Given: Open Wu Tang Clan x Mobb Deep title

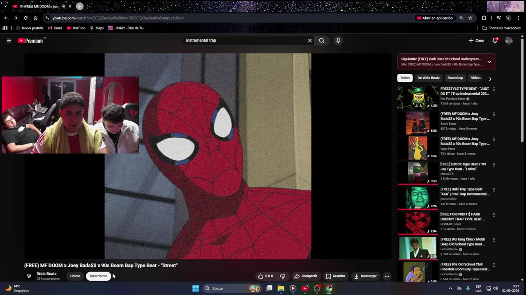Looking at the screenshot, I should coord(463,242).
